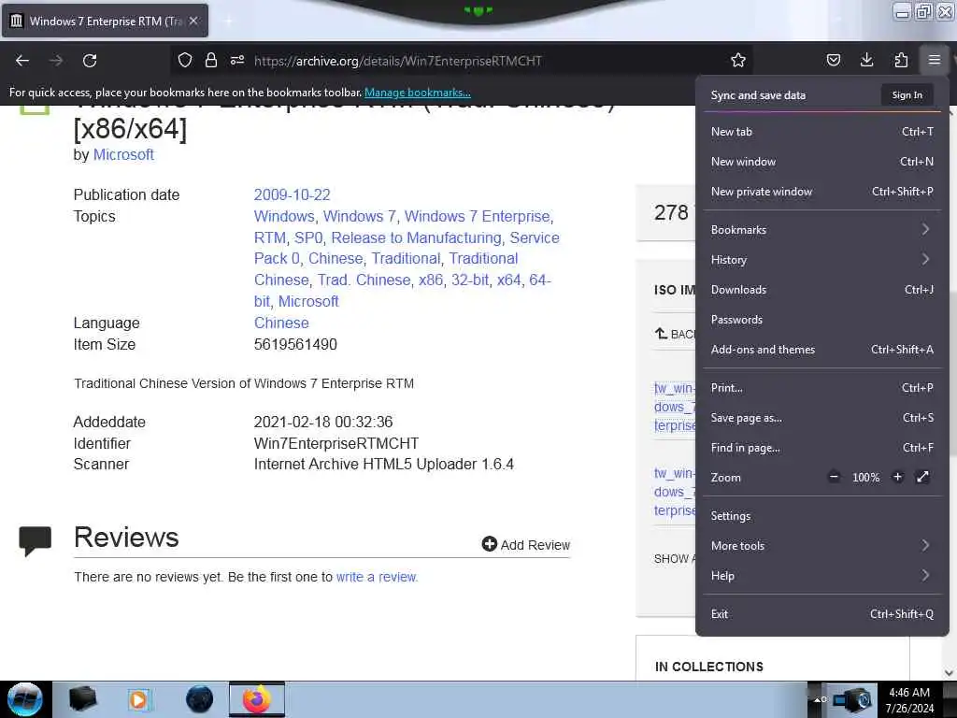Open Downloads from the menu
Viewport: 957px width, 718px height.
tap(822, 290)
